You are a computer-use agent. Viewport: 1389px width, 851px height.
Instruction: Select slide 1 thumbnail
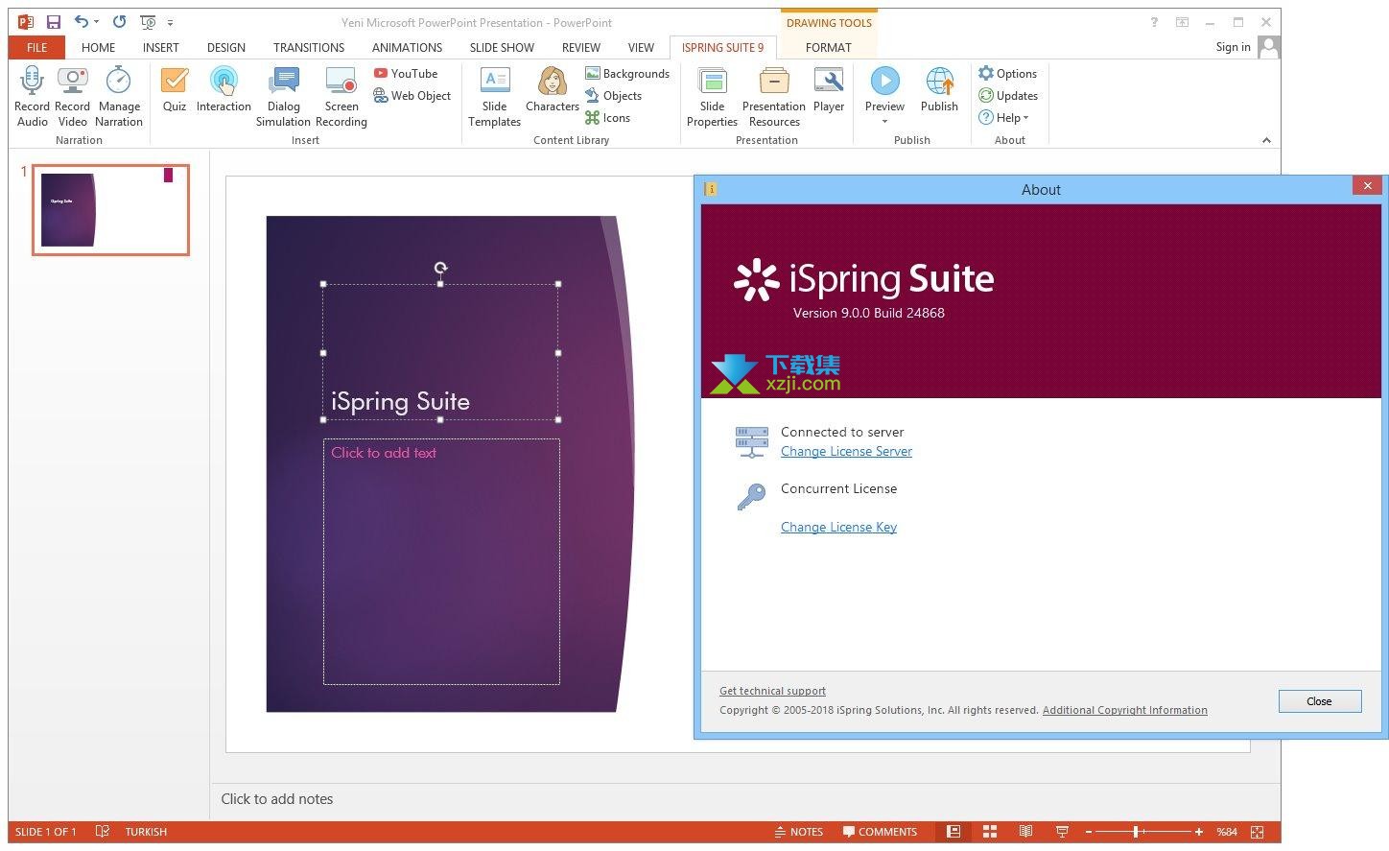(110, 209)
